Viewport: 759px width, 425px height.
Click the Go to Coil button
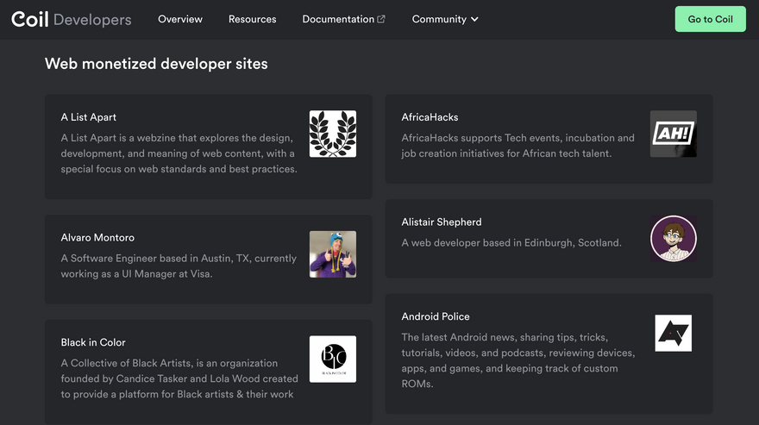coord(710,19)
